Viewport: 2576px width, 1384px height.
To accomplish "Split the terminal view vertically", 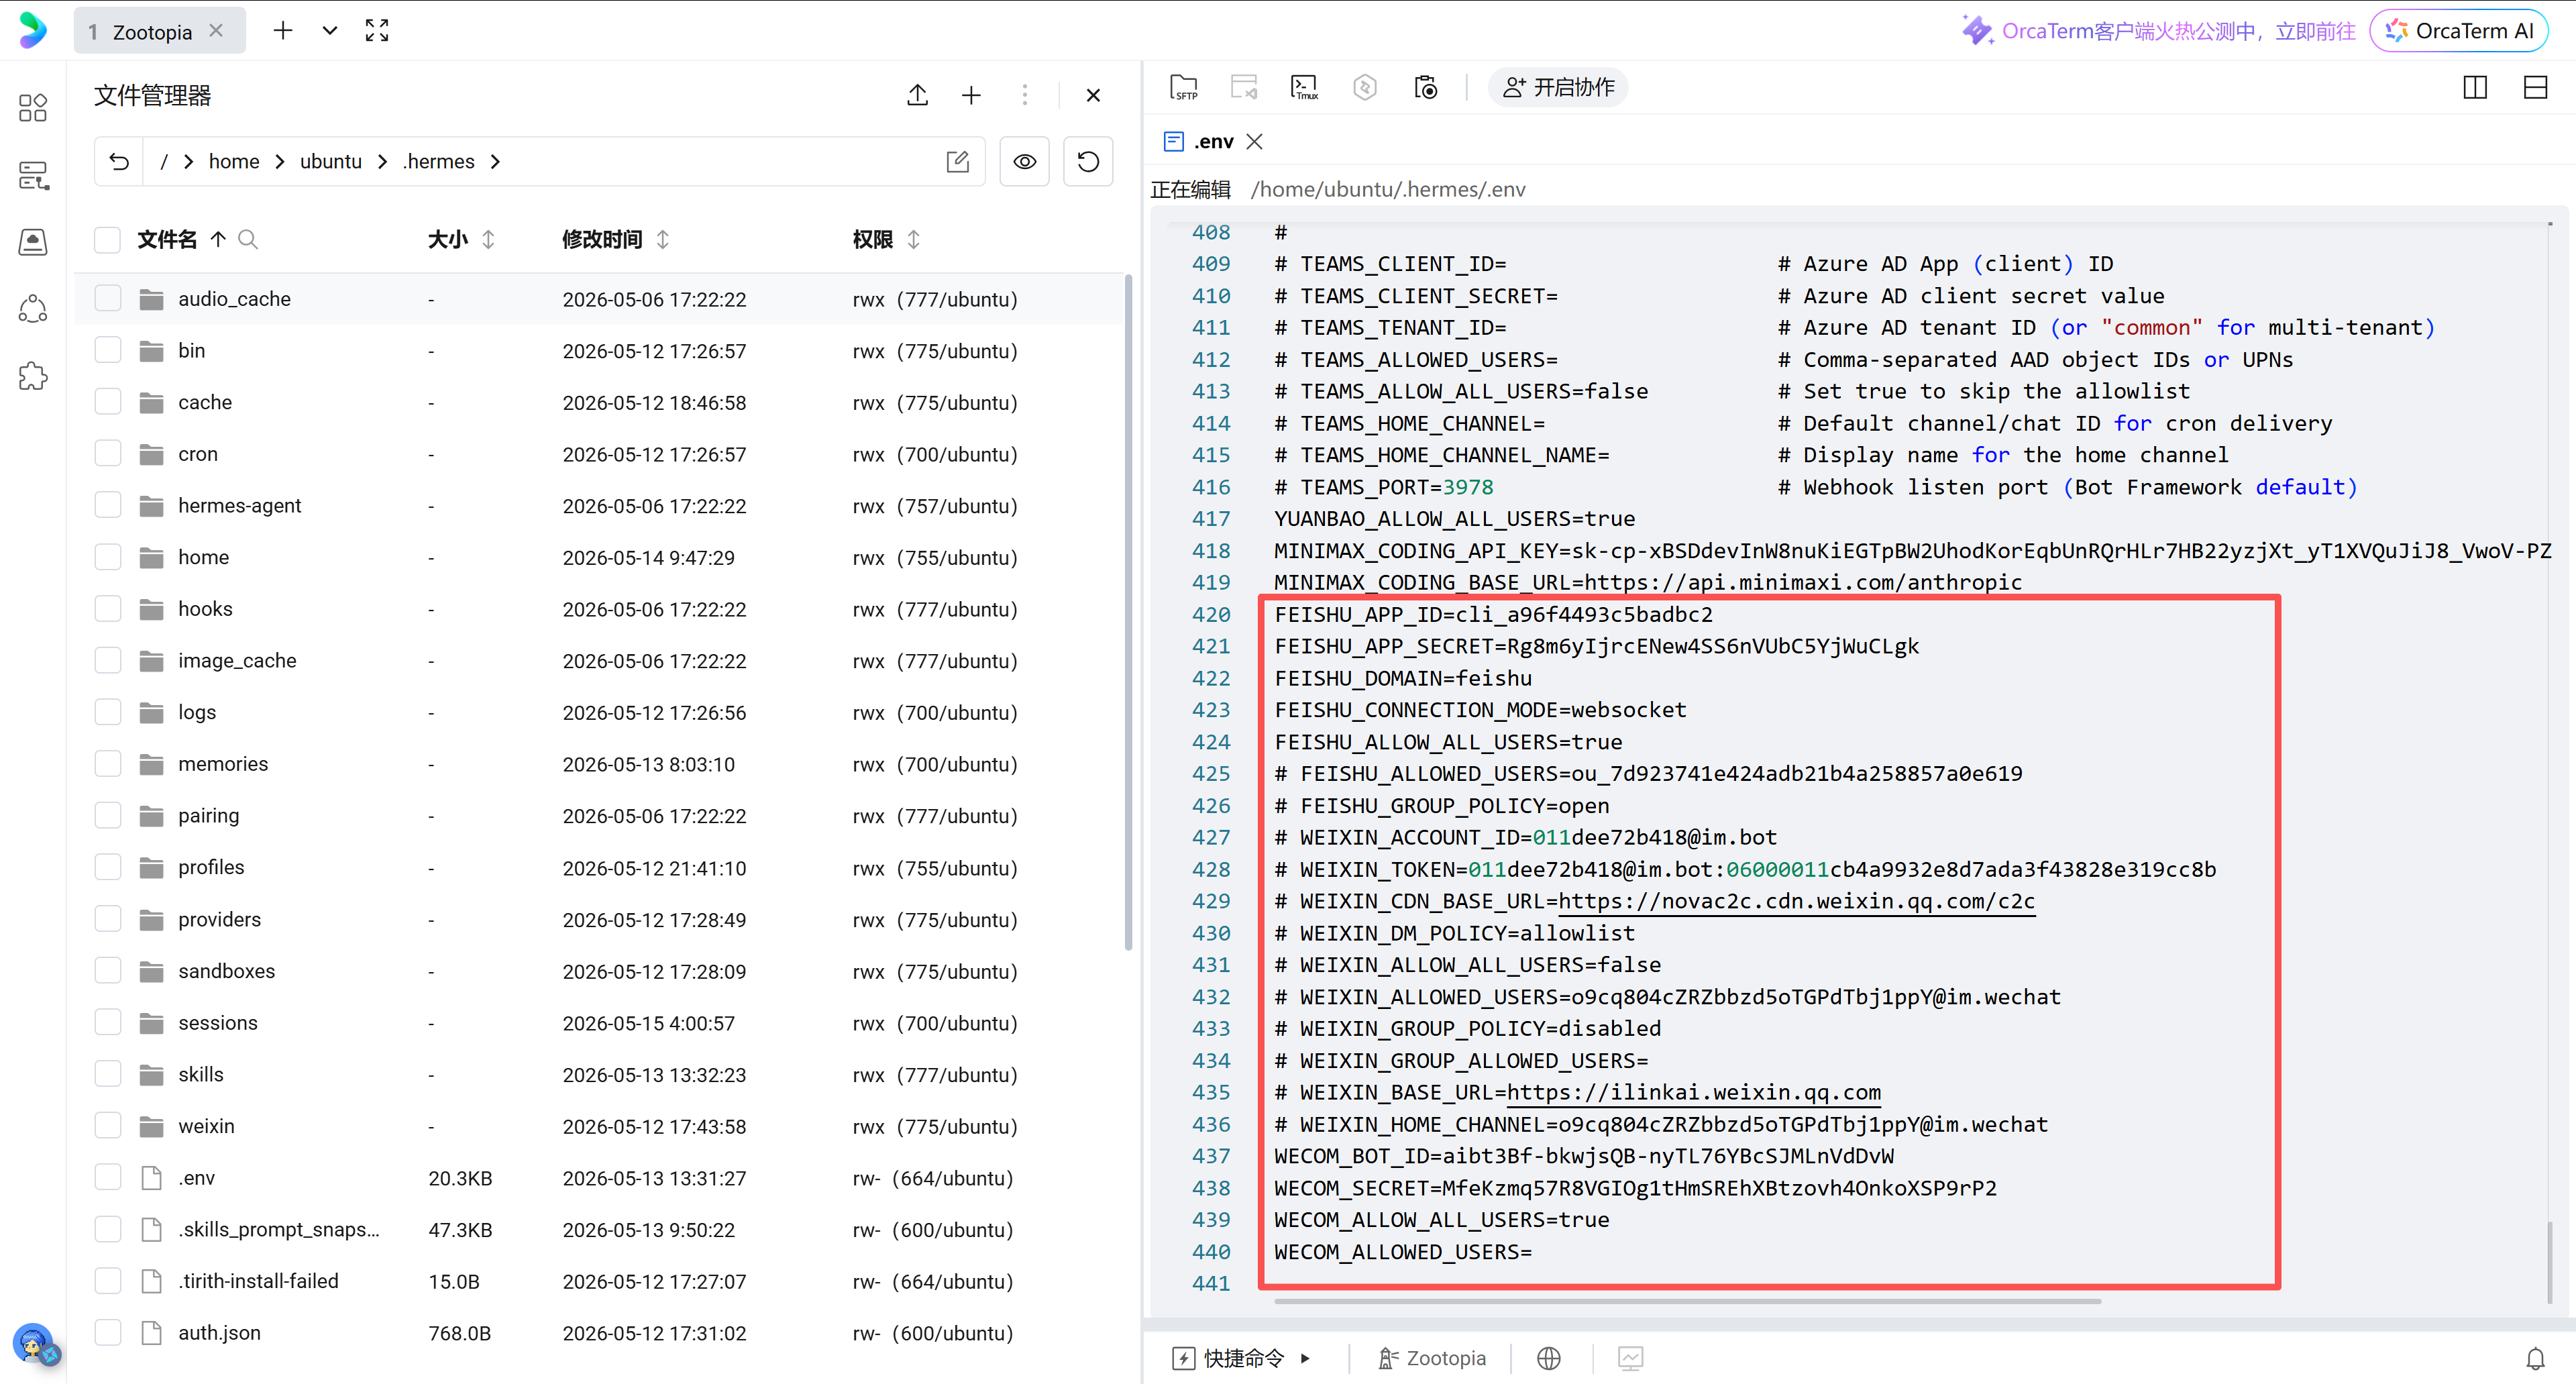I will point(2475,88).
